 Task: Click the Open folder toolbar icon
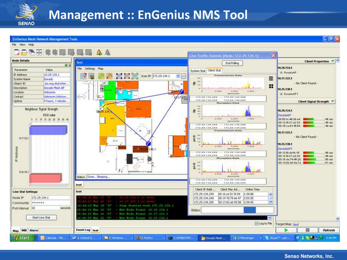pos(24,52)
